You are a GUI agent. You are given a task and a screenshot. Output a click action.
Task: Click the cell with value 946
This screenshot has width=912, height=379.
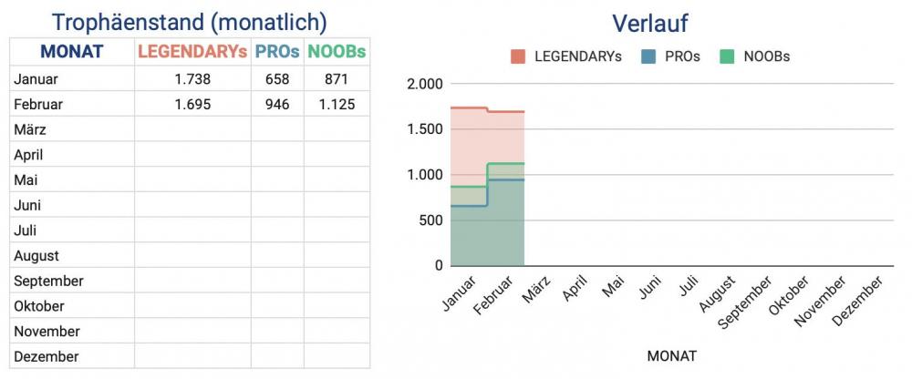pos(277,105)
